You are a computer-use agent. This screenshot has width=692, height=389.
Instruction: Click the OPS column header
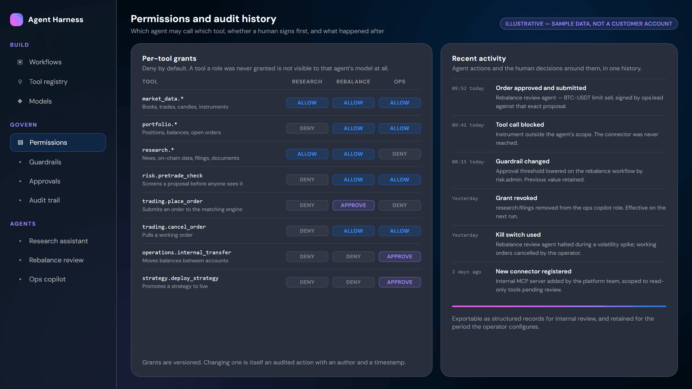click(400, 82)
